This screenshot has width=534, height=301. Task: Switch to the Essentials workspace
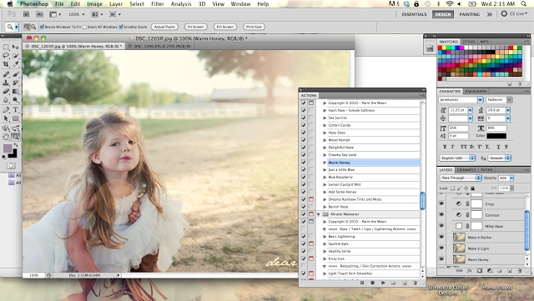[x=414, y=14]
